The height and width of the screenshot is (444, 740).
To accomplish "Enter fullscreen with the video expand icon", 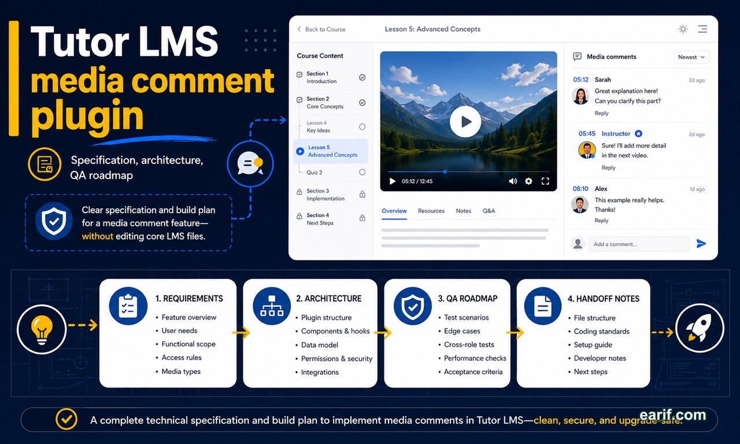I will click(545, 181).
